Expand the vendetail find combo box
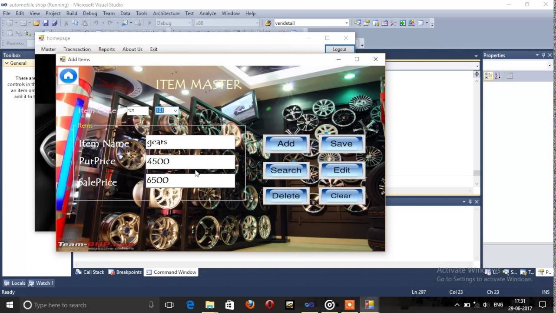The image size is (556, 313). 347,23
